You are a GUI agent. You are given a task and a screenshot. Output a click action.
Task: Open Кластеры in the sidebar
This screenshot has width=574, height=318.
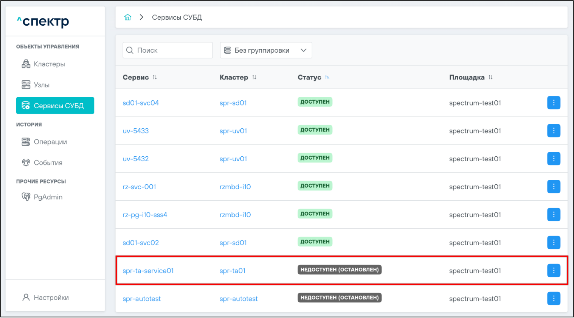point(49,64)
